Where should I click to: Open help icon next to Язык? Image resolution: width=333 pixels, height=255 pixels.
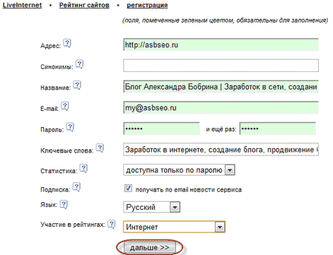click(64, 204)
